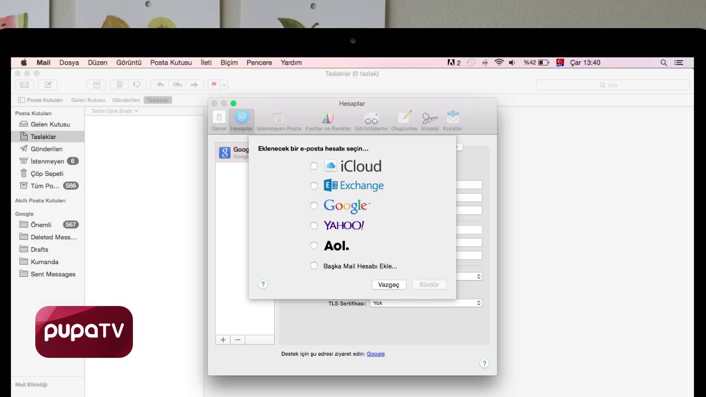Screen dimensions: 706x397
Task: Reply using the single arrow icon
Action: 160,85
